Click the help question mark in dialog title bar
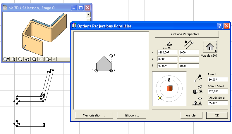 [220, 26]
